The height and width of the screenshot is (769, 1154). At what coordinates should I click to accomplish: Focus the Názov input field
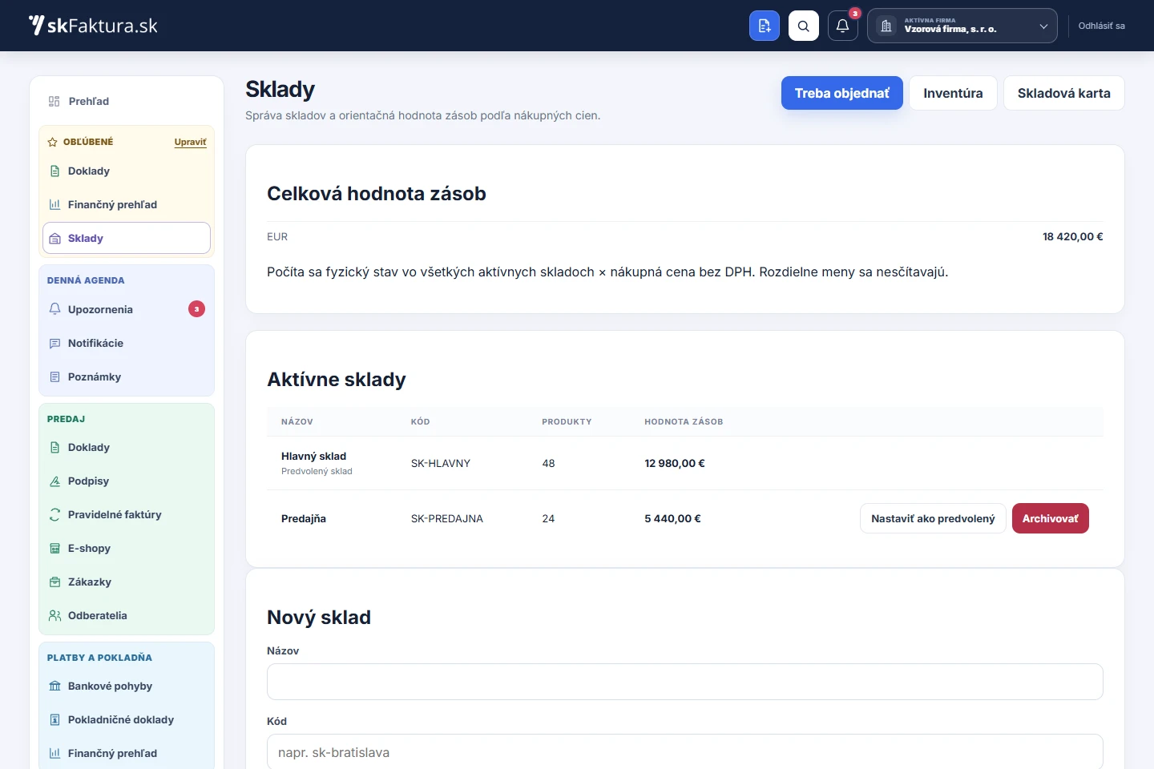tap(685, 682)
